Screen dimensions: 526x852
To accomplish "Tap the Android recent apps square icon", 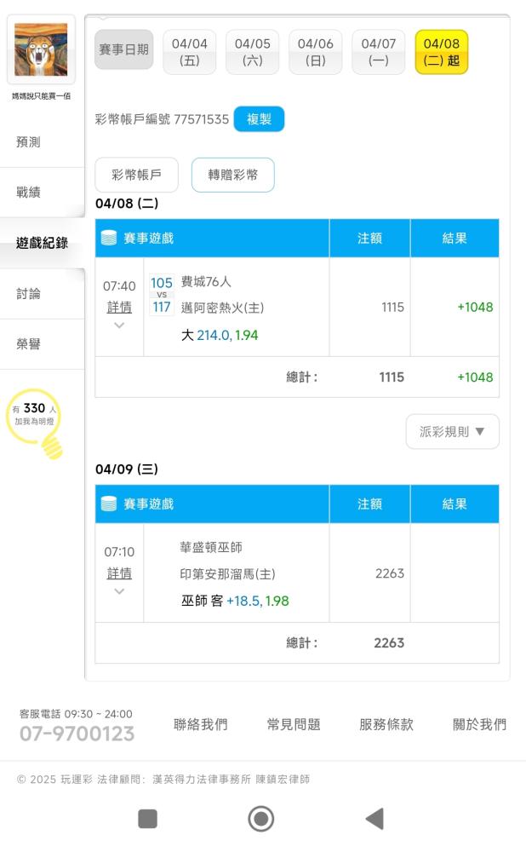I will 147,818.
